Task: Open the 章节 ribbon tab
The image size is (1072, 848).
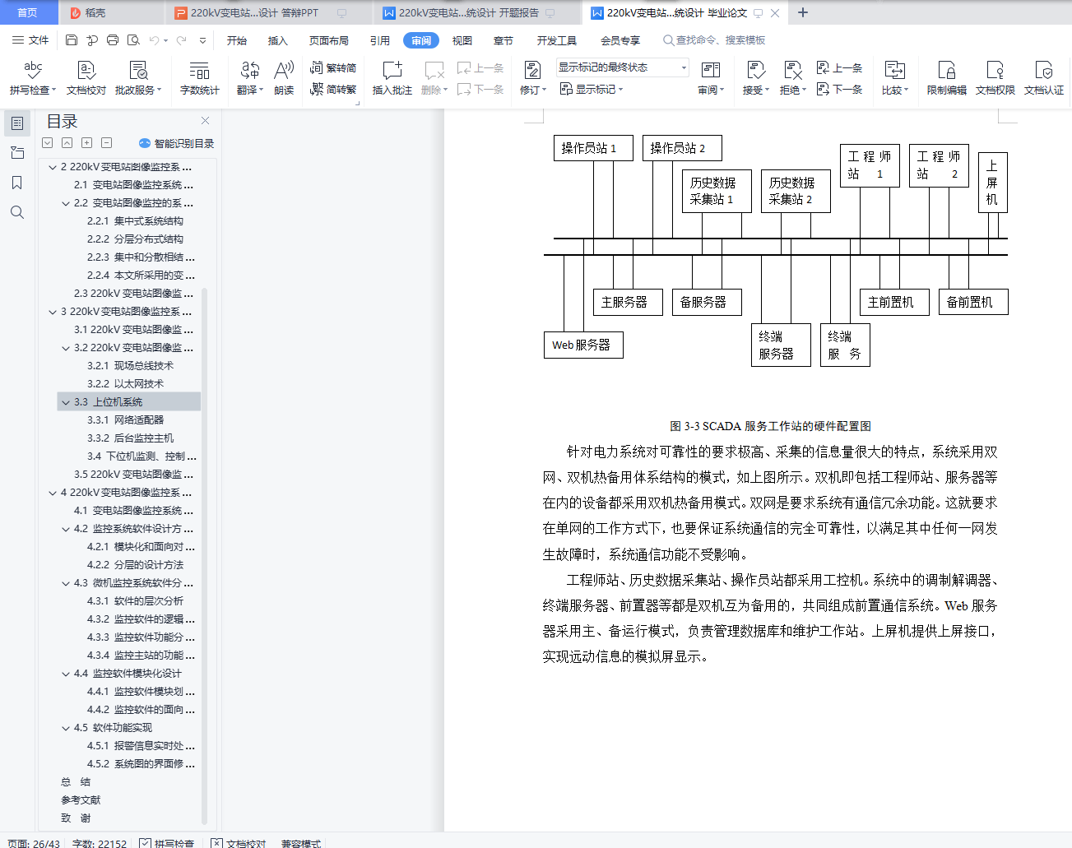Action: coord(504,40)
